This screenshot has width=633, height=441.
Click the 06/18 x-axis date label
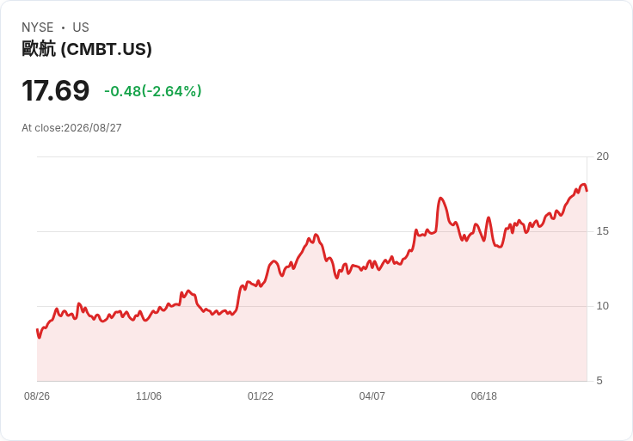click(483, 396)
